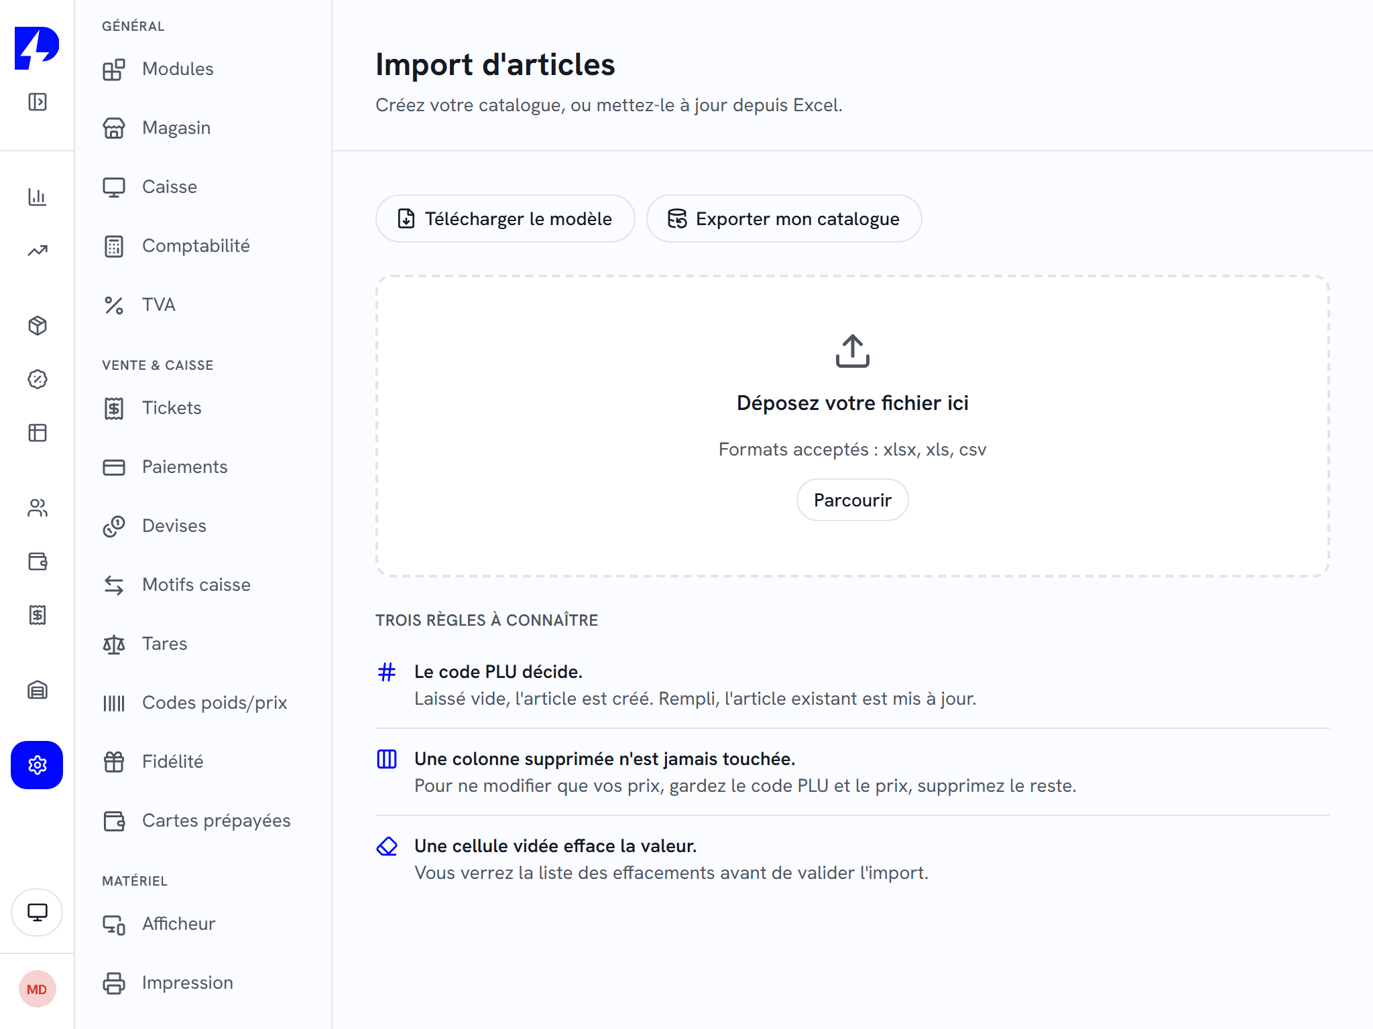
Task: Click "Laissé vide, l'article est créé" description
Action: click(x=695, y=699)
